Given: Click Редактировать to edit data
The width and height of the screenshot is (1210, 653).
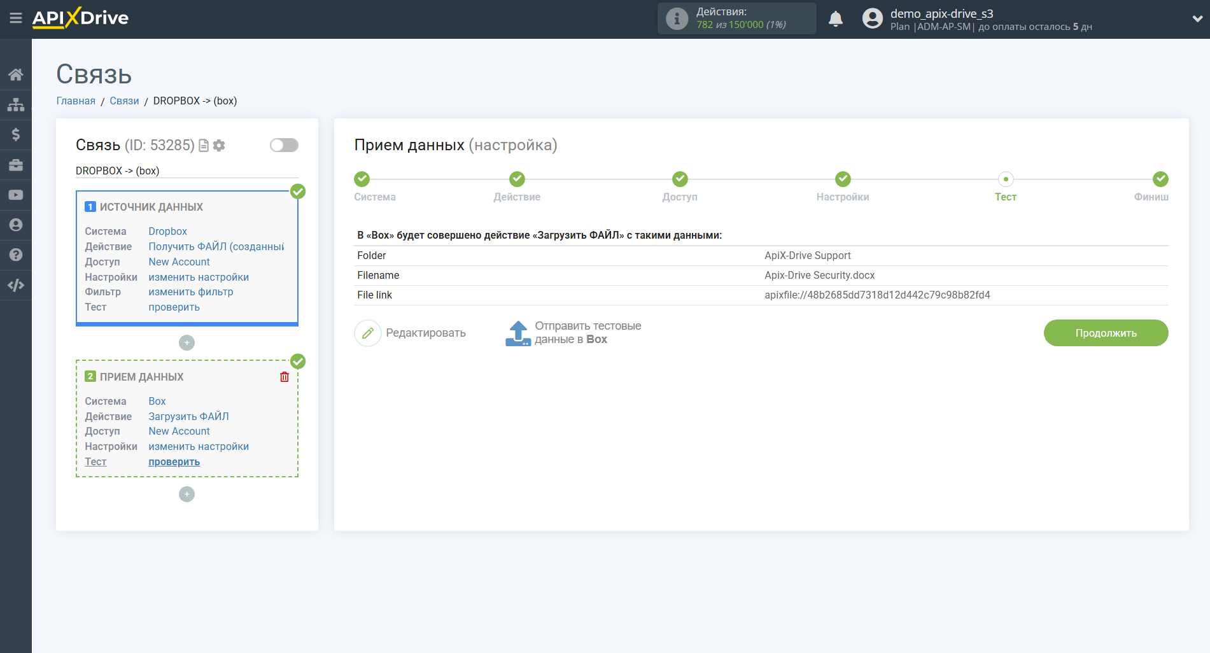Looking at the screenshot, I should pos(411,333).
